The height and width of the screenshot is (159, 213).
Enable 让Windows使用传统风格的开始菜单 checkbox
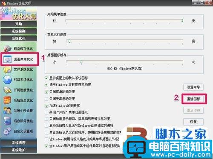tap(46, 139)
